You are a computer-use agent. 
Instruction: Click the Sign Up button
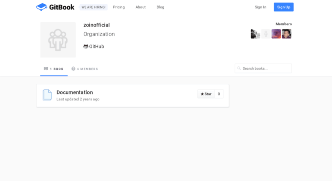coord(284,7)
